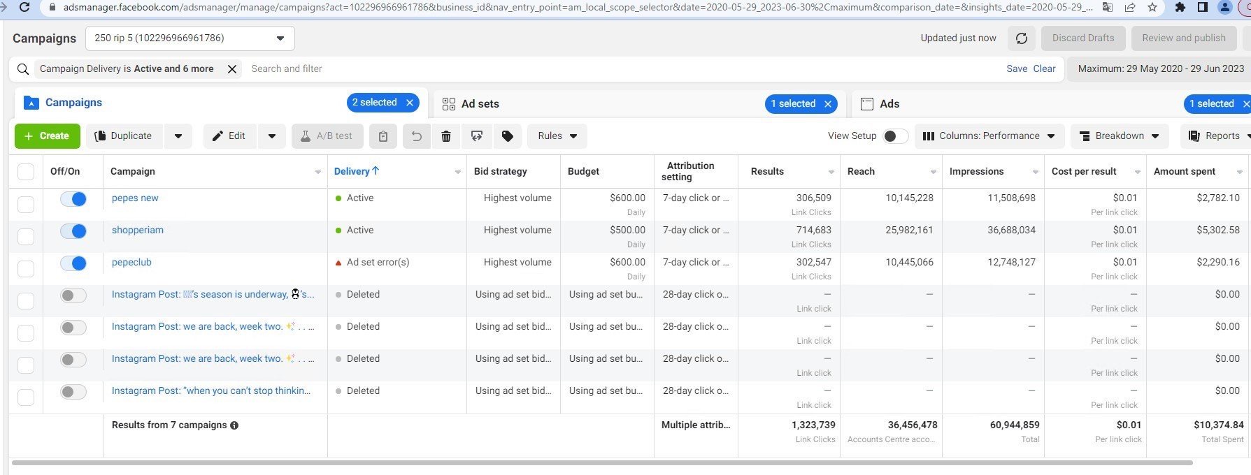Open the Results column header menu arrow

pos(831,172)
